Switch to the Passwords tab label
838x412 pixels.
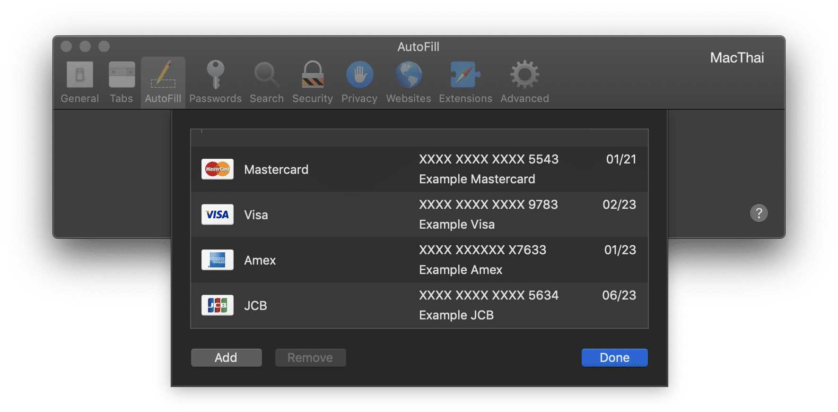click(x=215, y=98)
